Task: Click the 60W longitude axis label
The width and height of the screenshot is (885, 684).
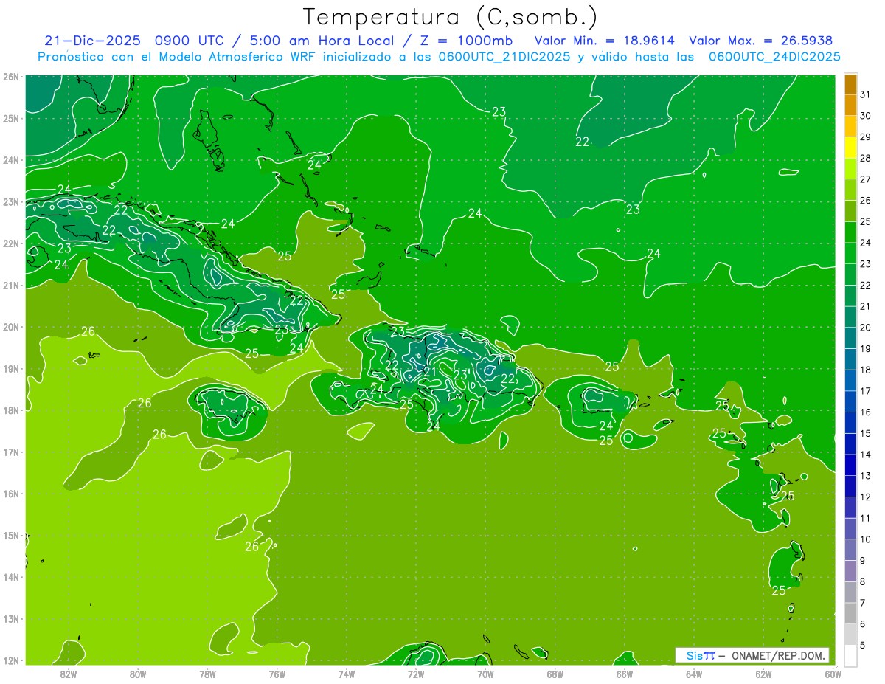Action: (x=833, y=673)
